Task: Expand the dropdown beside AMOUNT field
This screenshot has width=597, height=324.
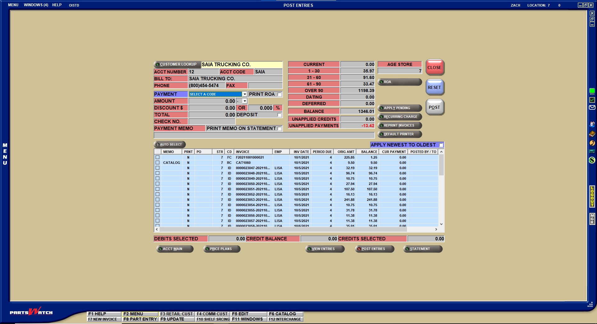Action: click(x=244, y=101)
